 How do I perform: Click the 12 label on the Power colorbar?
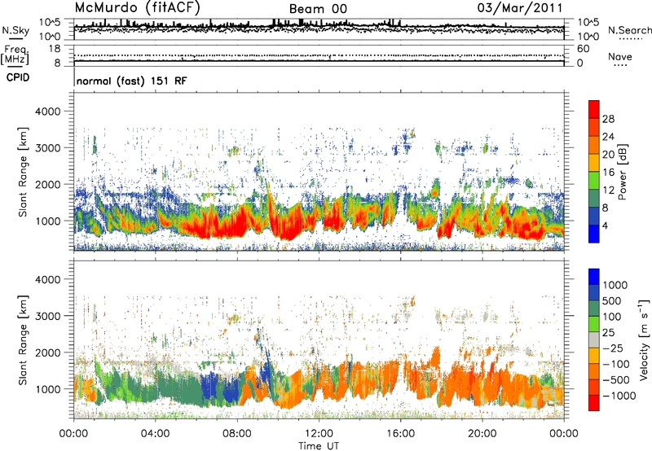[x=608, y=190]
